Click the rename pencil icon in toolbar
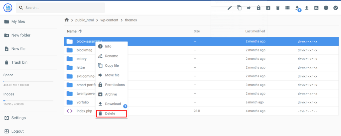 coord(229,8)
